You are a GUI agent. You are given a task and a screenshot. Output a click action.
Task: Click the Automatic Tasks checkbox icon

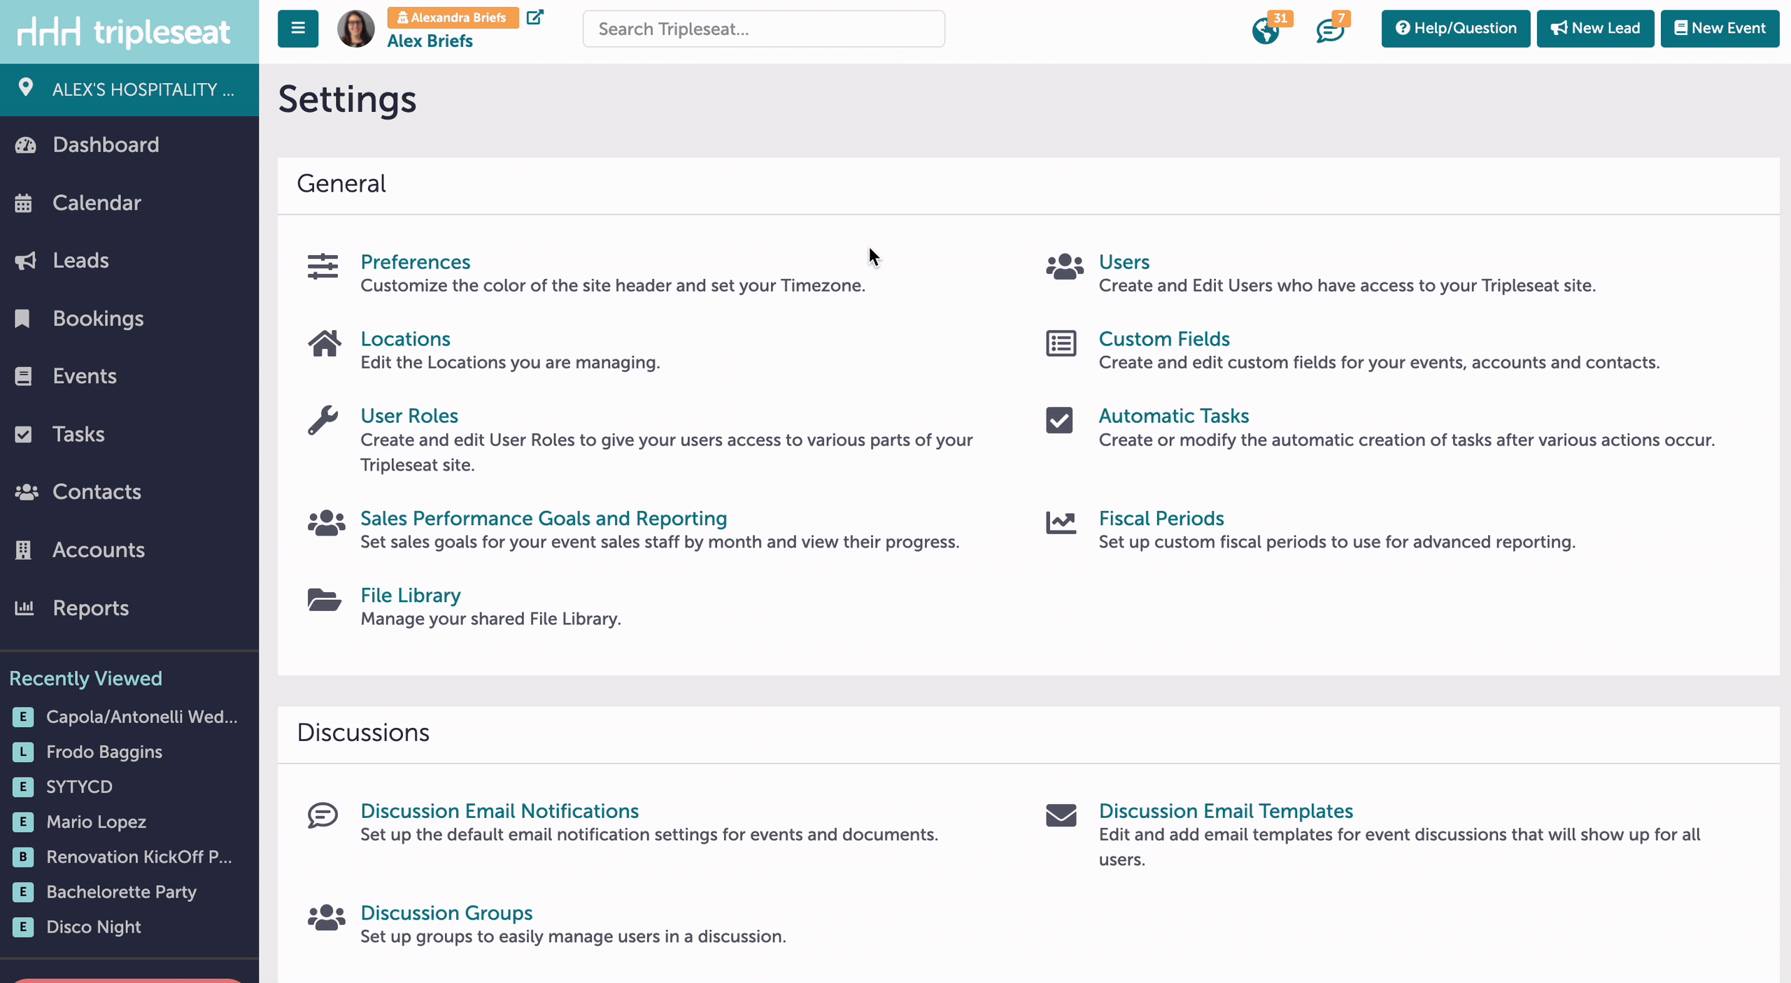pos(1059,420)
